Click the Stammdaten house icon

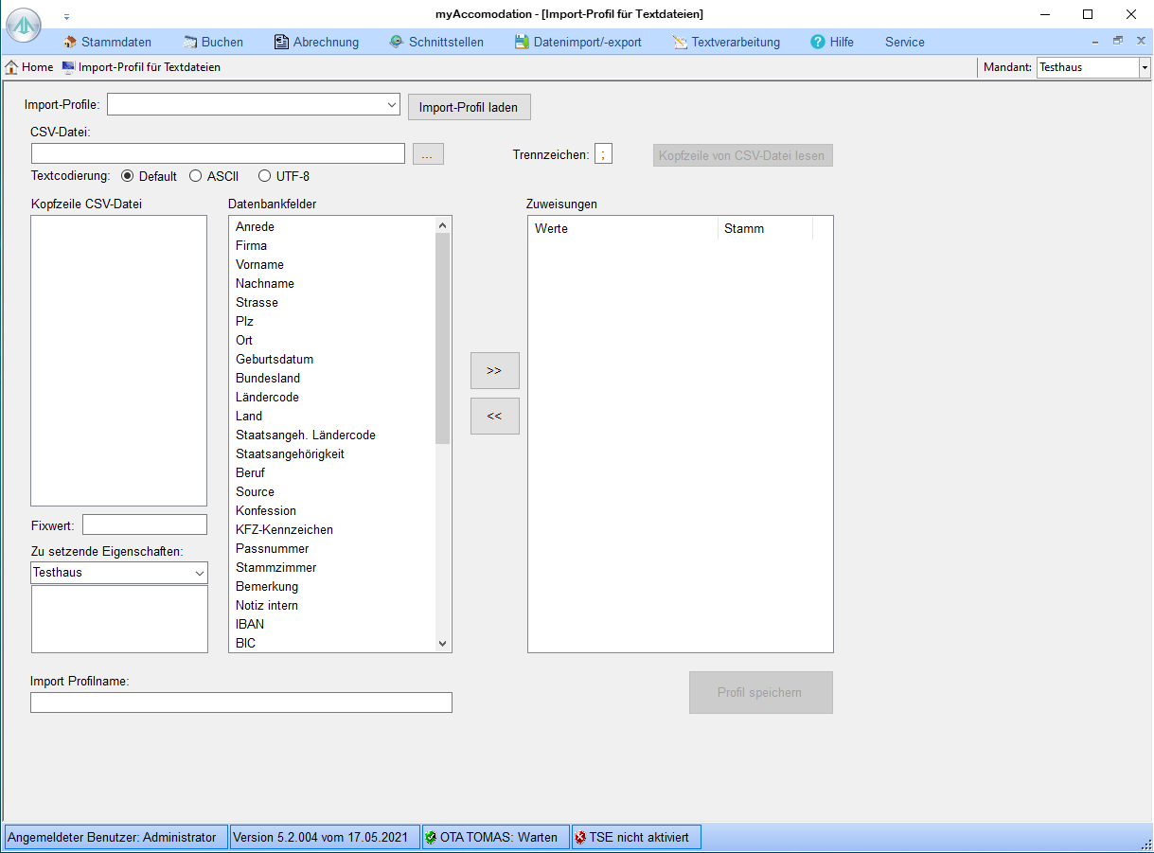click(70, 42)
